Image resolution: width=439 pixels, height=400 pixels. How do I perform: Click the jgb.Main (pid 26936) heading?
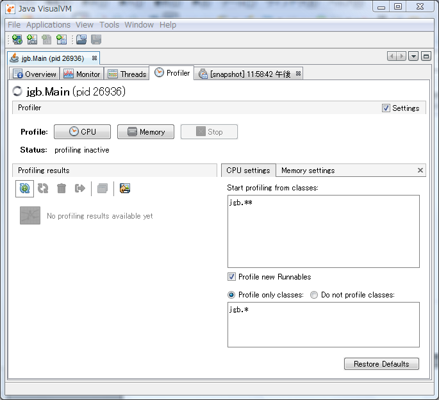click(x=76, y=92)
